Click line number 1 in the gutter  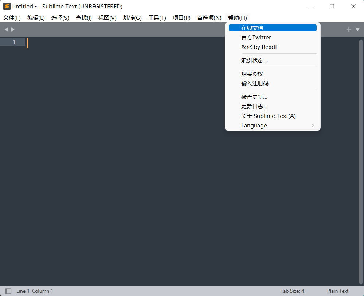tap(14, 42)
